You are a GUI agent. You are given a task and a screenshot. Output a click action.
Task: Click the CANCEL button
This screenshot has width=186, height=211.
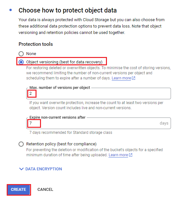(45, 190)
